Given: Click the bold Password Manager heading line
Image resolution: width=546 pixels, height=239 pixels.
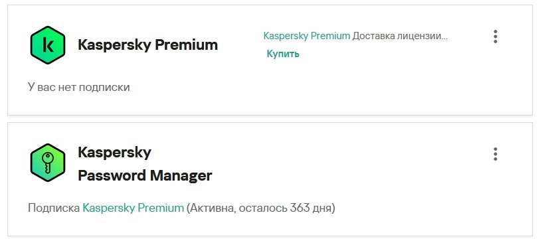Looking at the screenshot, I should pyautogui.click(x=145, y=175).
